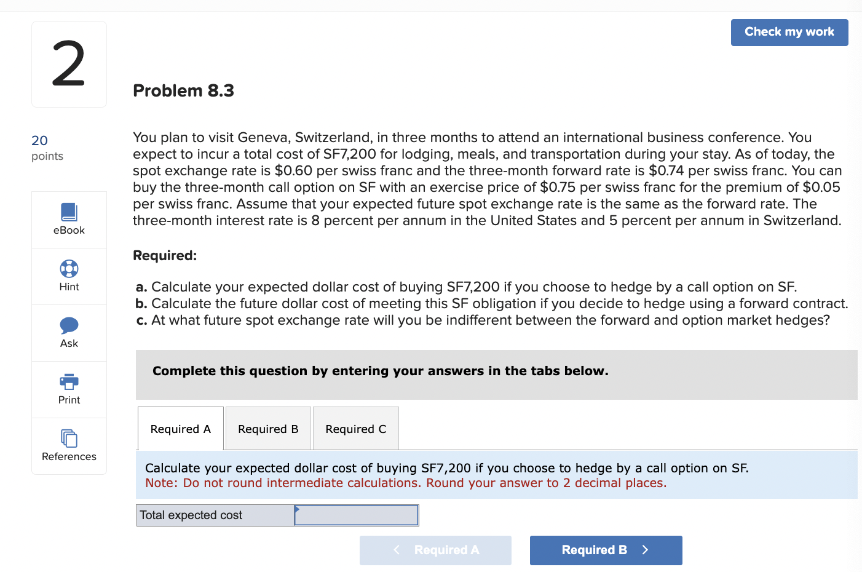This screenshot has width=862, height=572.
Task: View the References for this problem
Action: 69,446
